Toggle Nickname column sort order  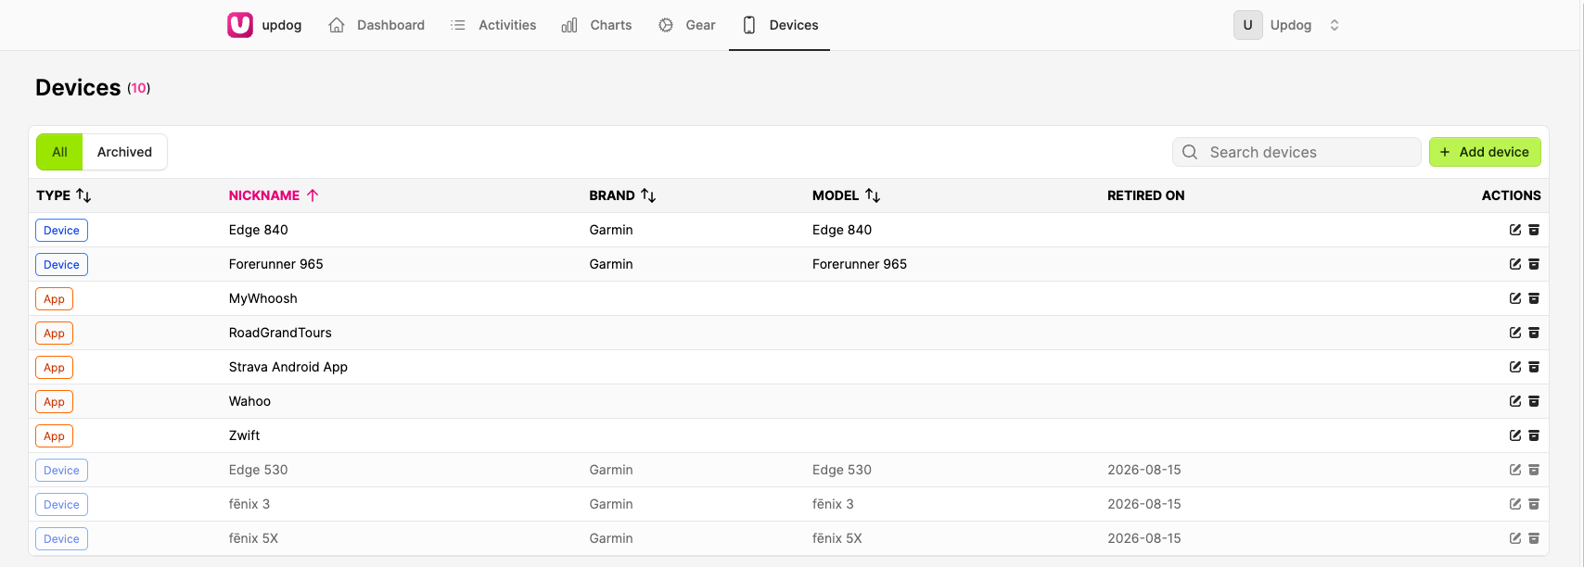(274, 195)
